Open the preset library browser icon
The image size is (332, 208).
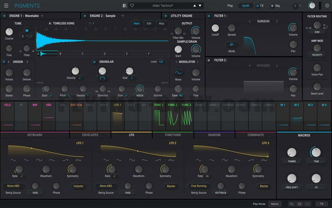click(125, 6)
